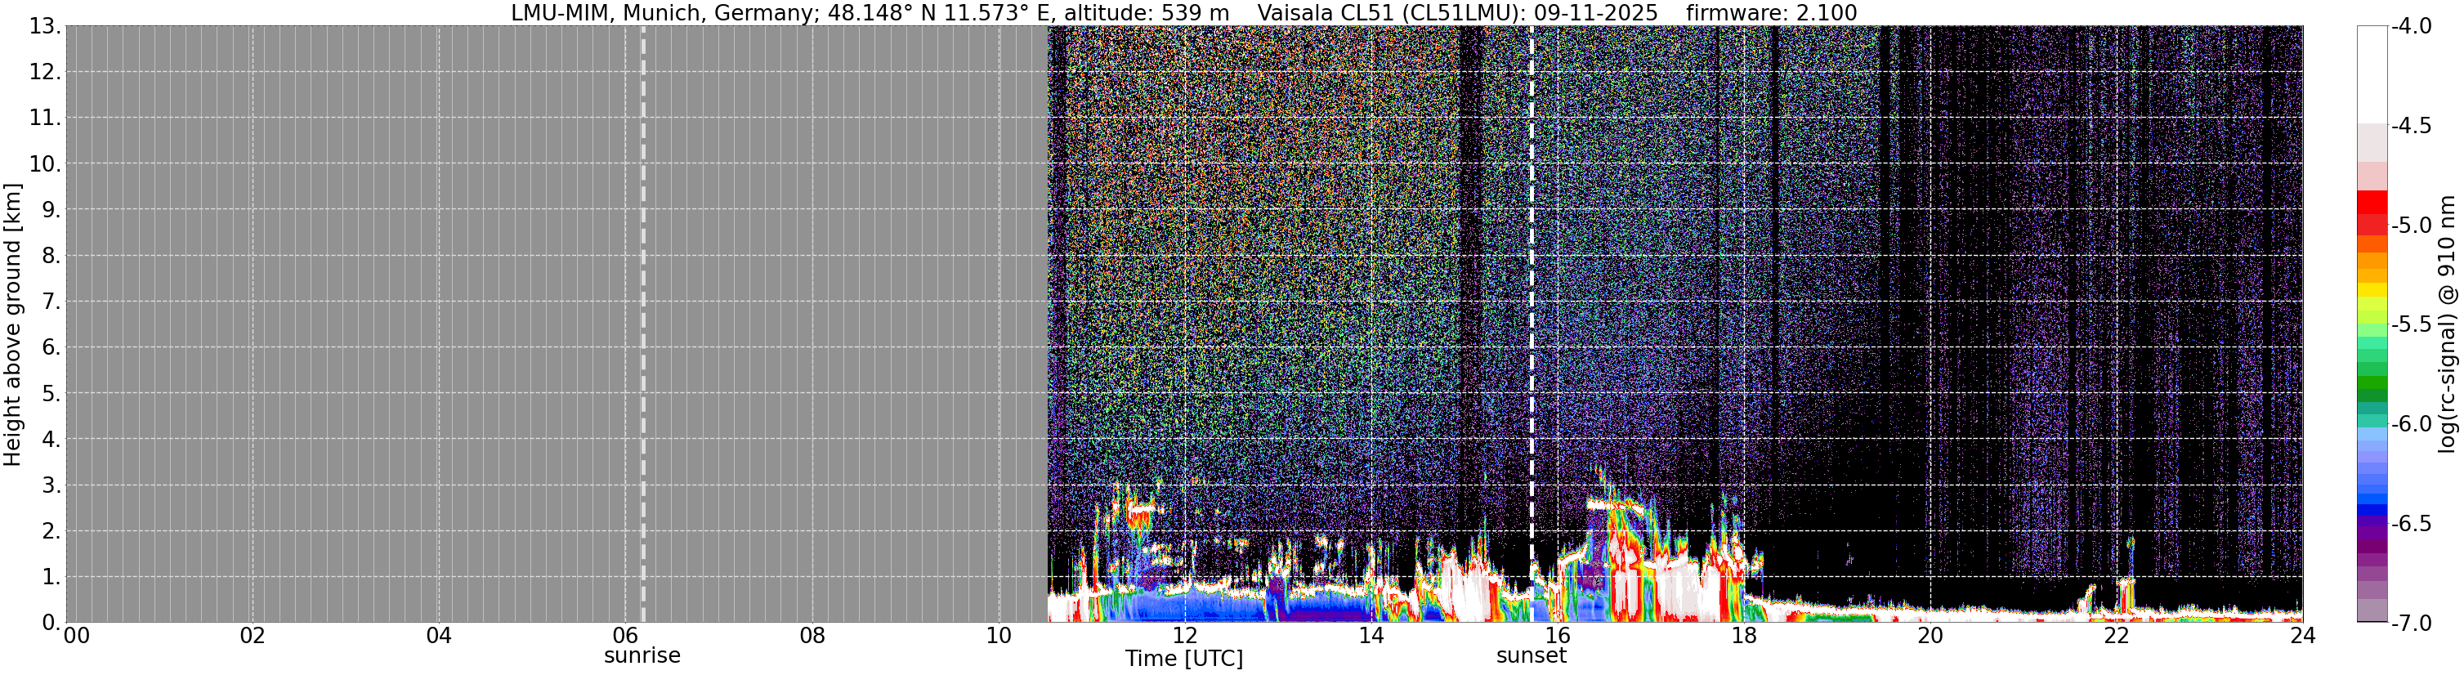2464x675 pixels.
Task: Click height-axis tick label 10.
Action: pyautogui.click(x=45, y=164)
